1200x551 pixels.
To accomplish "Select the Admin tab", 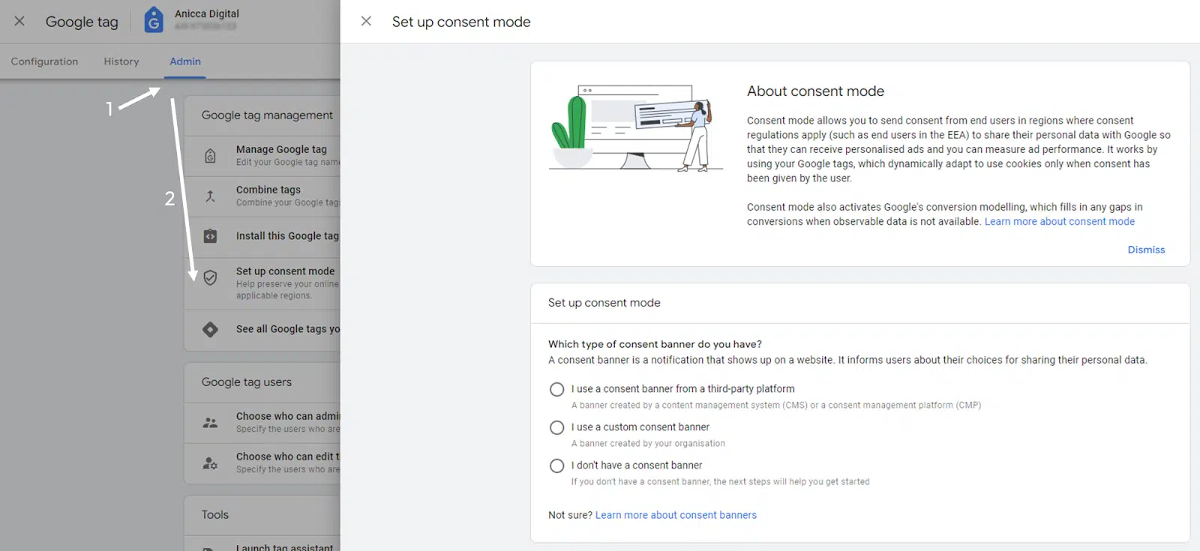I will 185,61.
